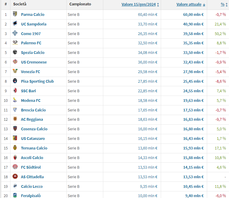
Task: Select the Brescia Calcio name link
Action: point(33,110)
